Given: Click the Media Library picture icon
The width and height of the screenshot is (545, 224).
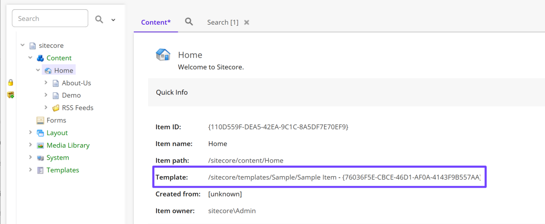Looking at the screenshot, I should tap(40, 145).
